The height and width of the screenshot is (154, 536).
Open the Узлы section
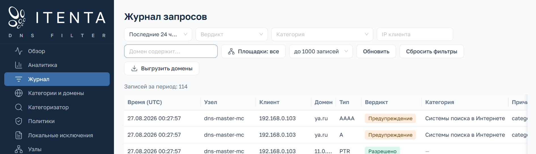[x=57, y=149]
